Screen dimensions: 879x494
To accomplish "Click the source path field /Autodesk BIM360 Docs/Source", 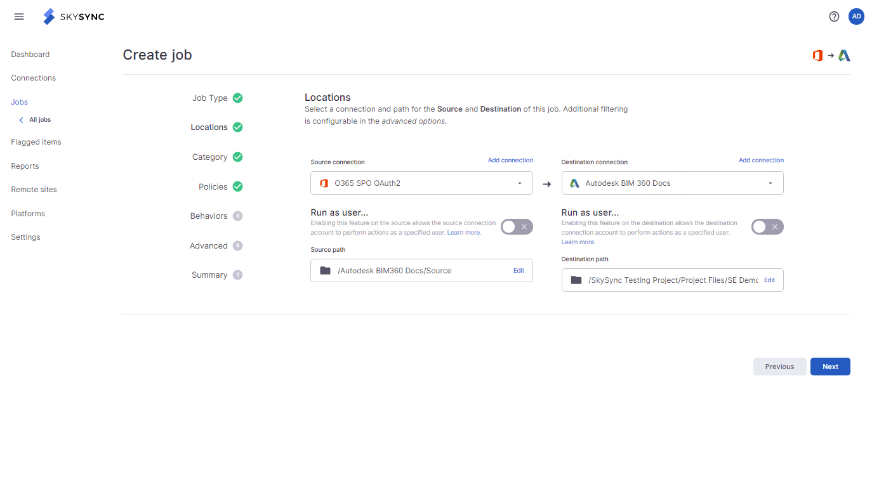I will pos(421,270).
